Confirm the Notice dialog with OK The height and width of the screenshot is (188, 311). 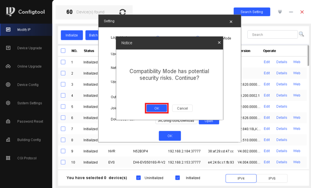coord(157,108)
